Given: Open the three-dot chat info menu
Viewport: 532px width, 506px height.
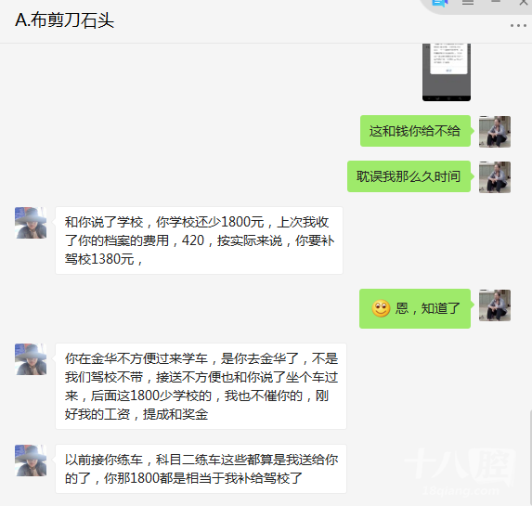Looking at the screenshot, I should (518, 26).
